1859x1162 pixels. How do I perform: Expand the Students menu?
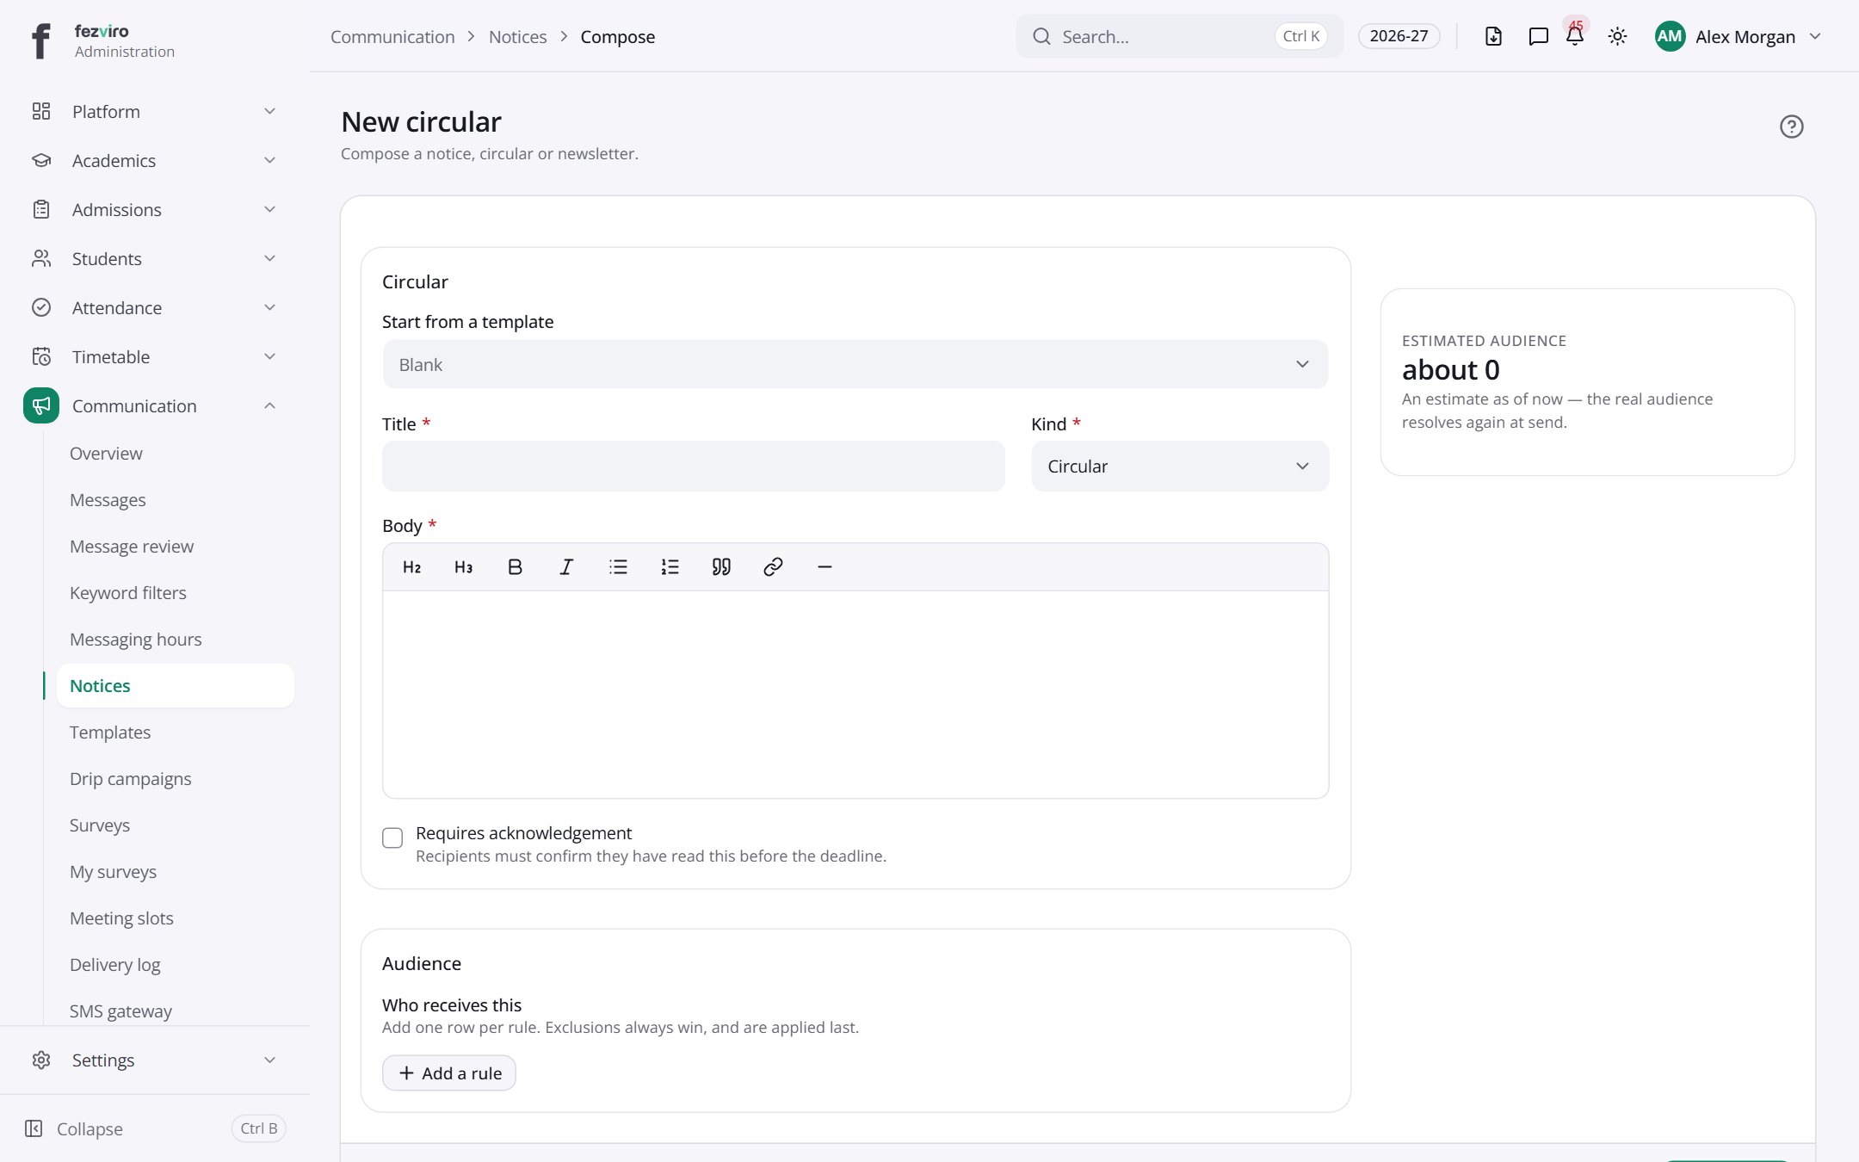(x=155, y=258)
